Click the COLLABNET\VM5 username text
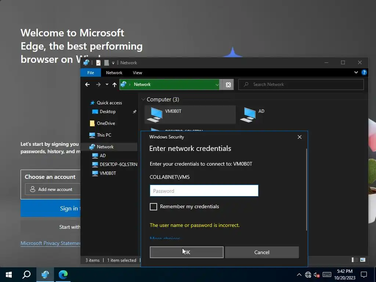 (x=170, y=177)
